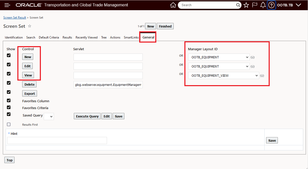Switch to the Results tab

click(67, 37)
